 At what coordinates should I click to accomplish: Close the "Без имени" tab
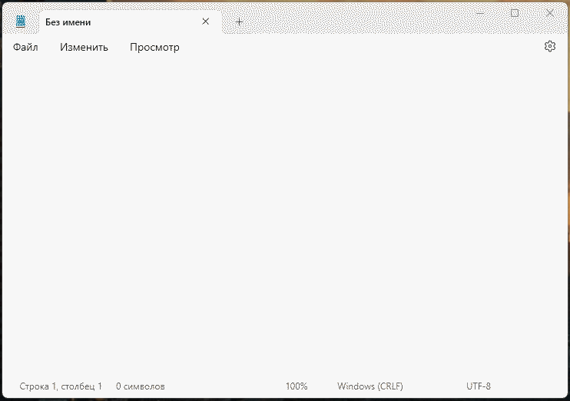[205, 22]
